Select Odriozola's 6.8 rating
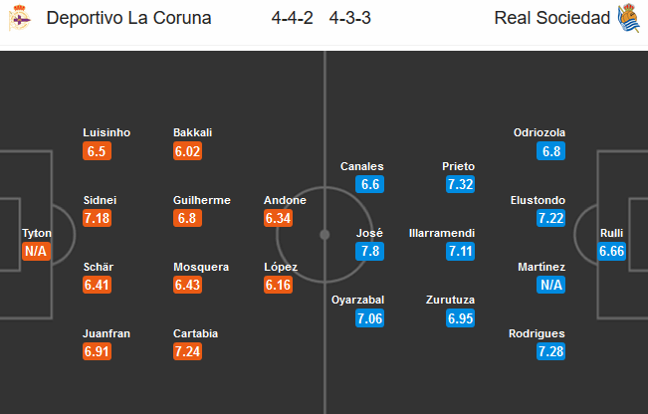The height and width of the screenshot is (414, 648). pyautogui.click(x=550, y=151)
